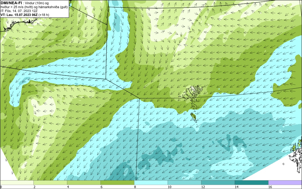The height and width of the screenshot is (189, 302).
Task: Click the 0–2 m/s palest legend swatch
Action: (x=17, y=182)
